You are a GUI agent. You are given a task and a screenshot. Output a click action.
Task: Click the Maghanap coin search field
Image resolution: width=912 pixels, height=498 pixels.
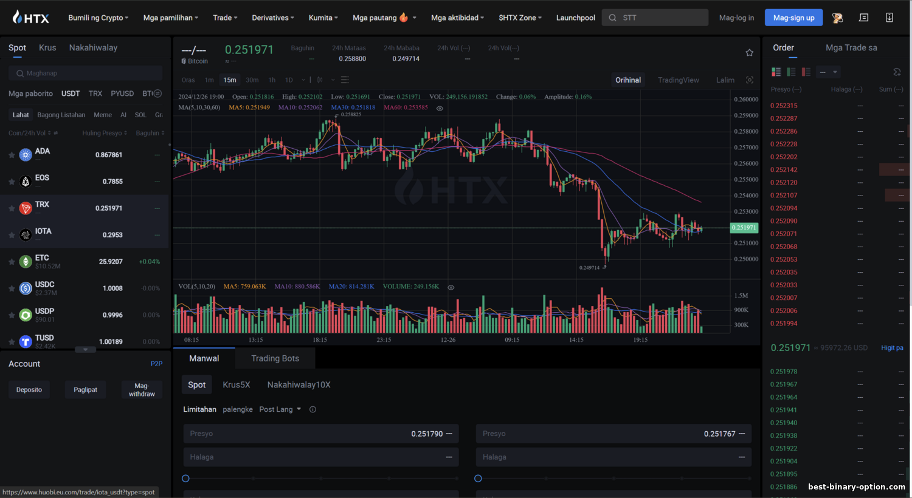86,73
